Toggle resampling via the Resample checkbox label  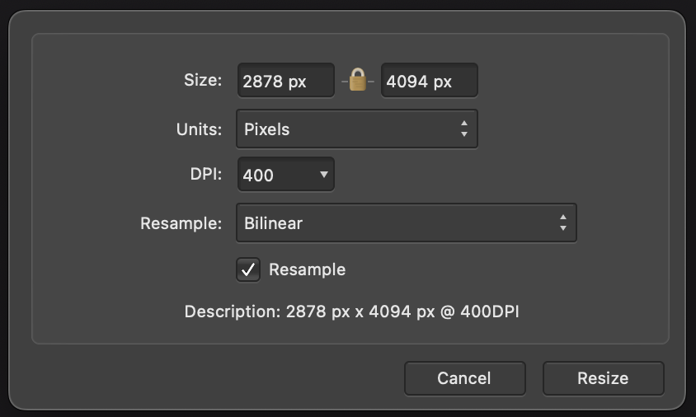click(307, 269)
